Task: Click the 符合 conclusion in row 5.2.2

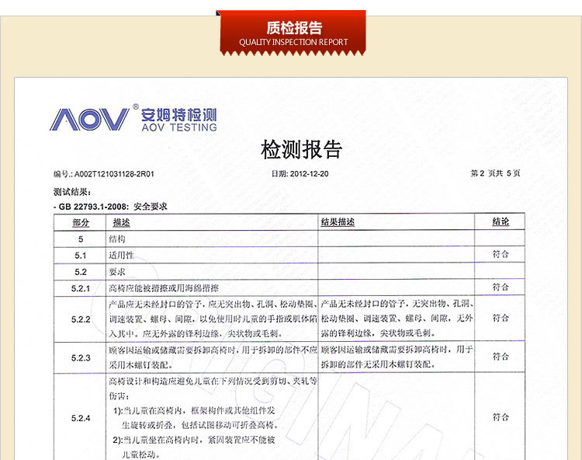Action: point(501,318)
